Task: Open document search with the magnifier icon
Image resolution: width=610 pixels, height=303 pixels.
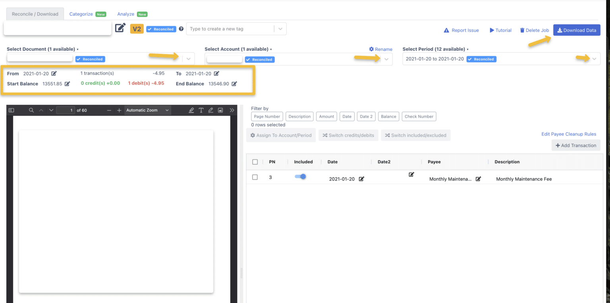Action: pyautogui.click(x=31, y=110)
